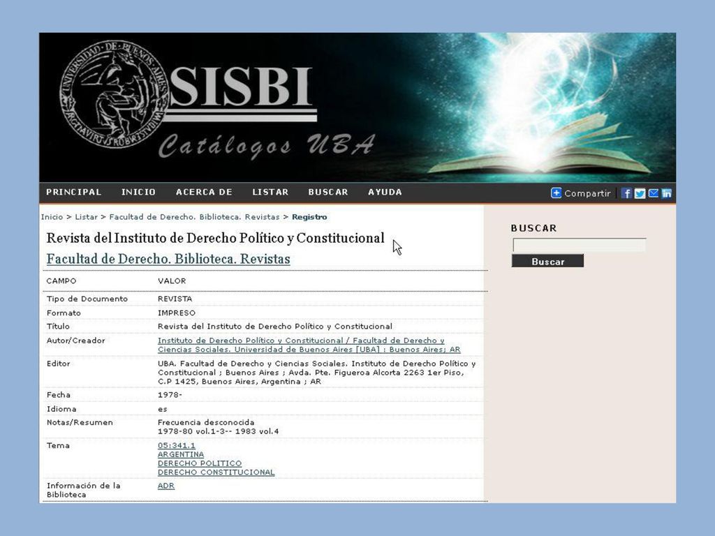Click the 'Tipo de Documento' field label
This screenshot has width=715, height=536.
87,299
